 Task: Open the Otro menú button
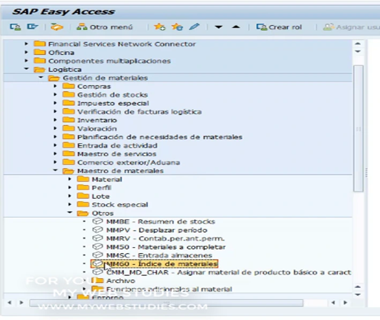105,27
